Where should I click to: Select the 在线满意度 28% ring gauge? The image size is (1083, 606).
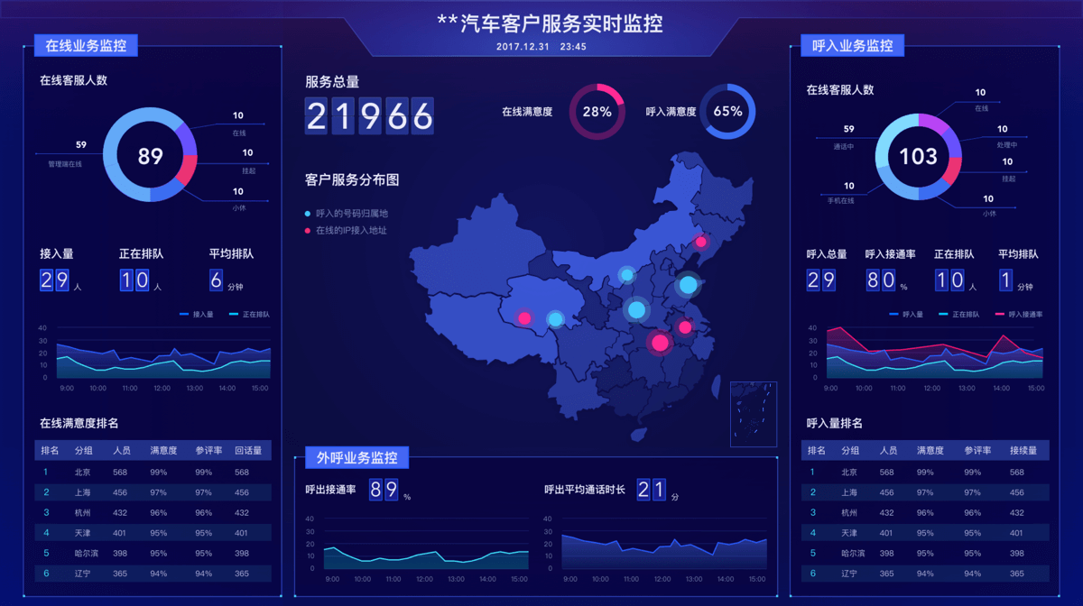tap(597, 112)
